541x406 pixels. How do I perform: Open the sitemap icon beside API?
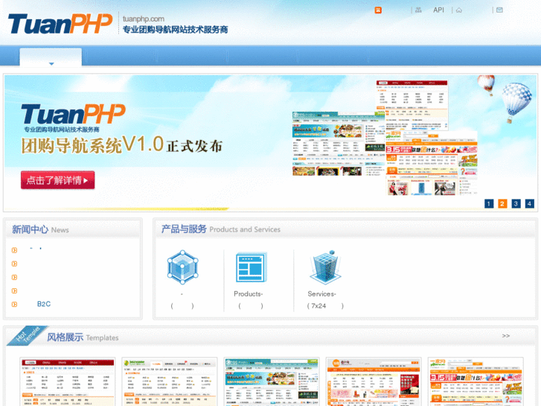click(x=418, y=10)
